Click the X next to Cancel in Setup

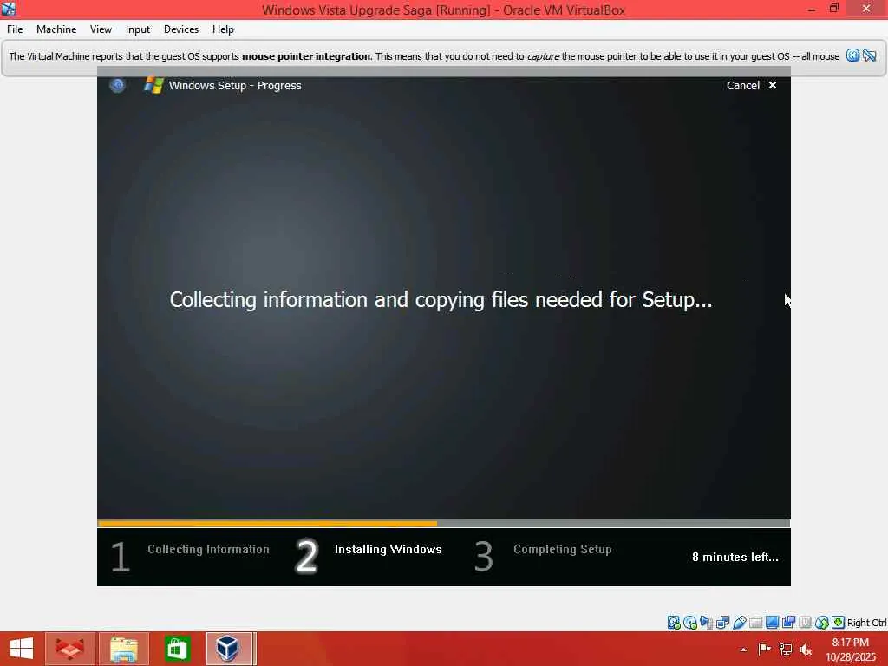click(x=773, y=85)
